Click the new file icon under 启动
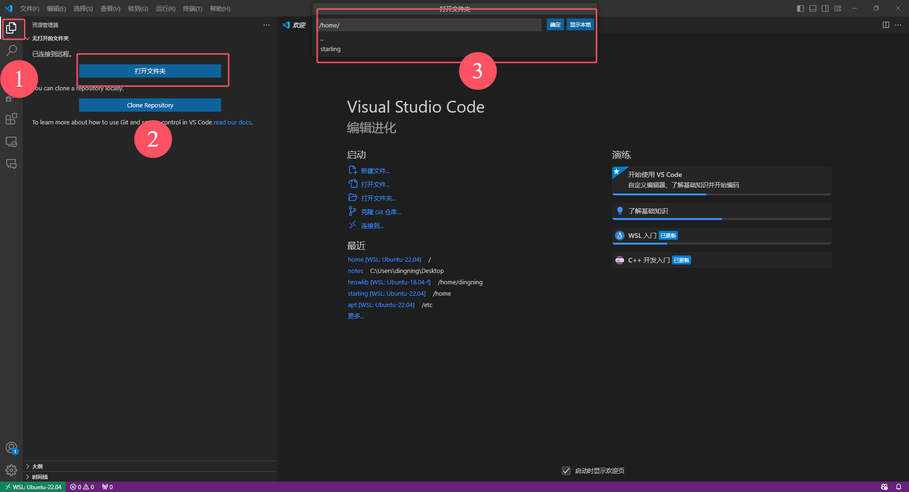 tap(353, 170)
